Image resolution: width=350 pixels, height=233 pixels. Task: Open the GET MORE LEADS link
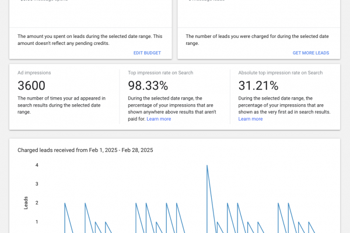[x=311, y=53]
